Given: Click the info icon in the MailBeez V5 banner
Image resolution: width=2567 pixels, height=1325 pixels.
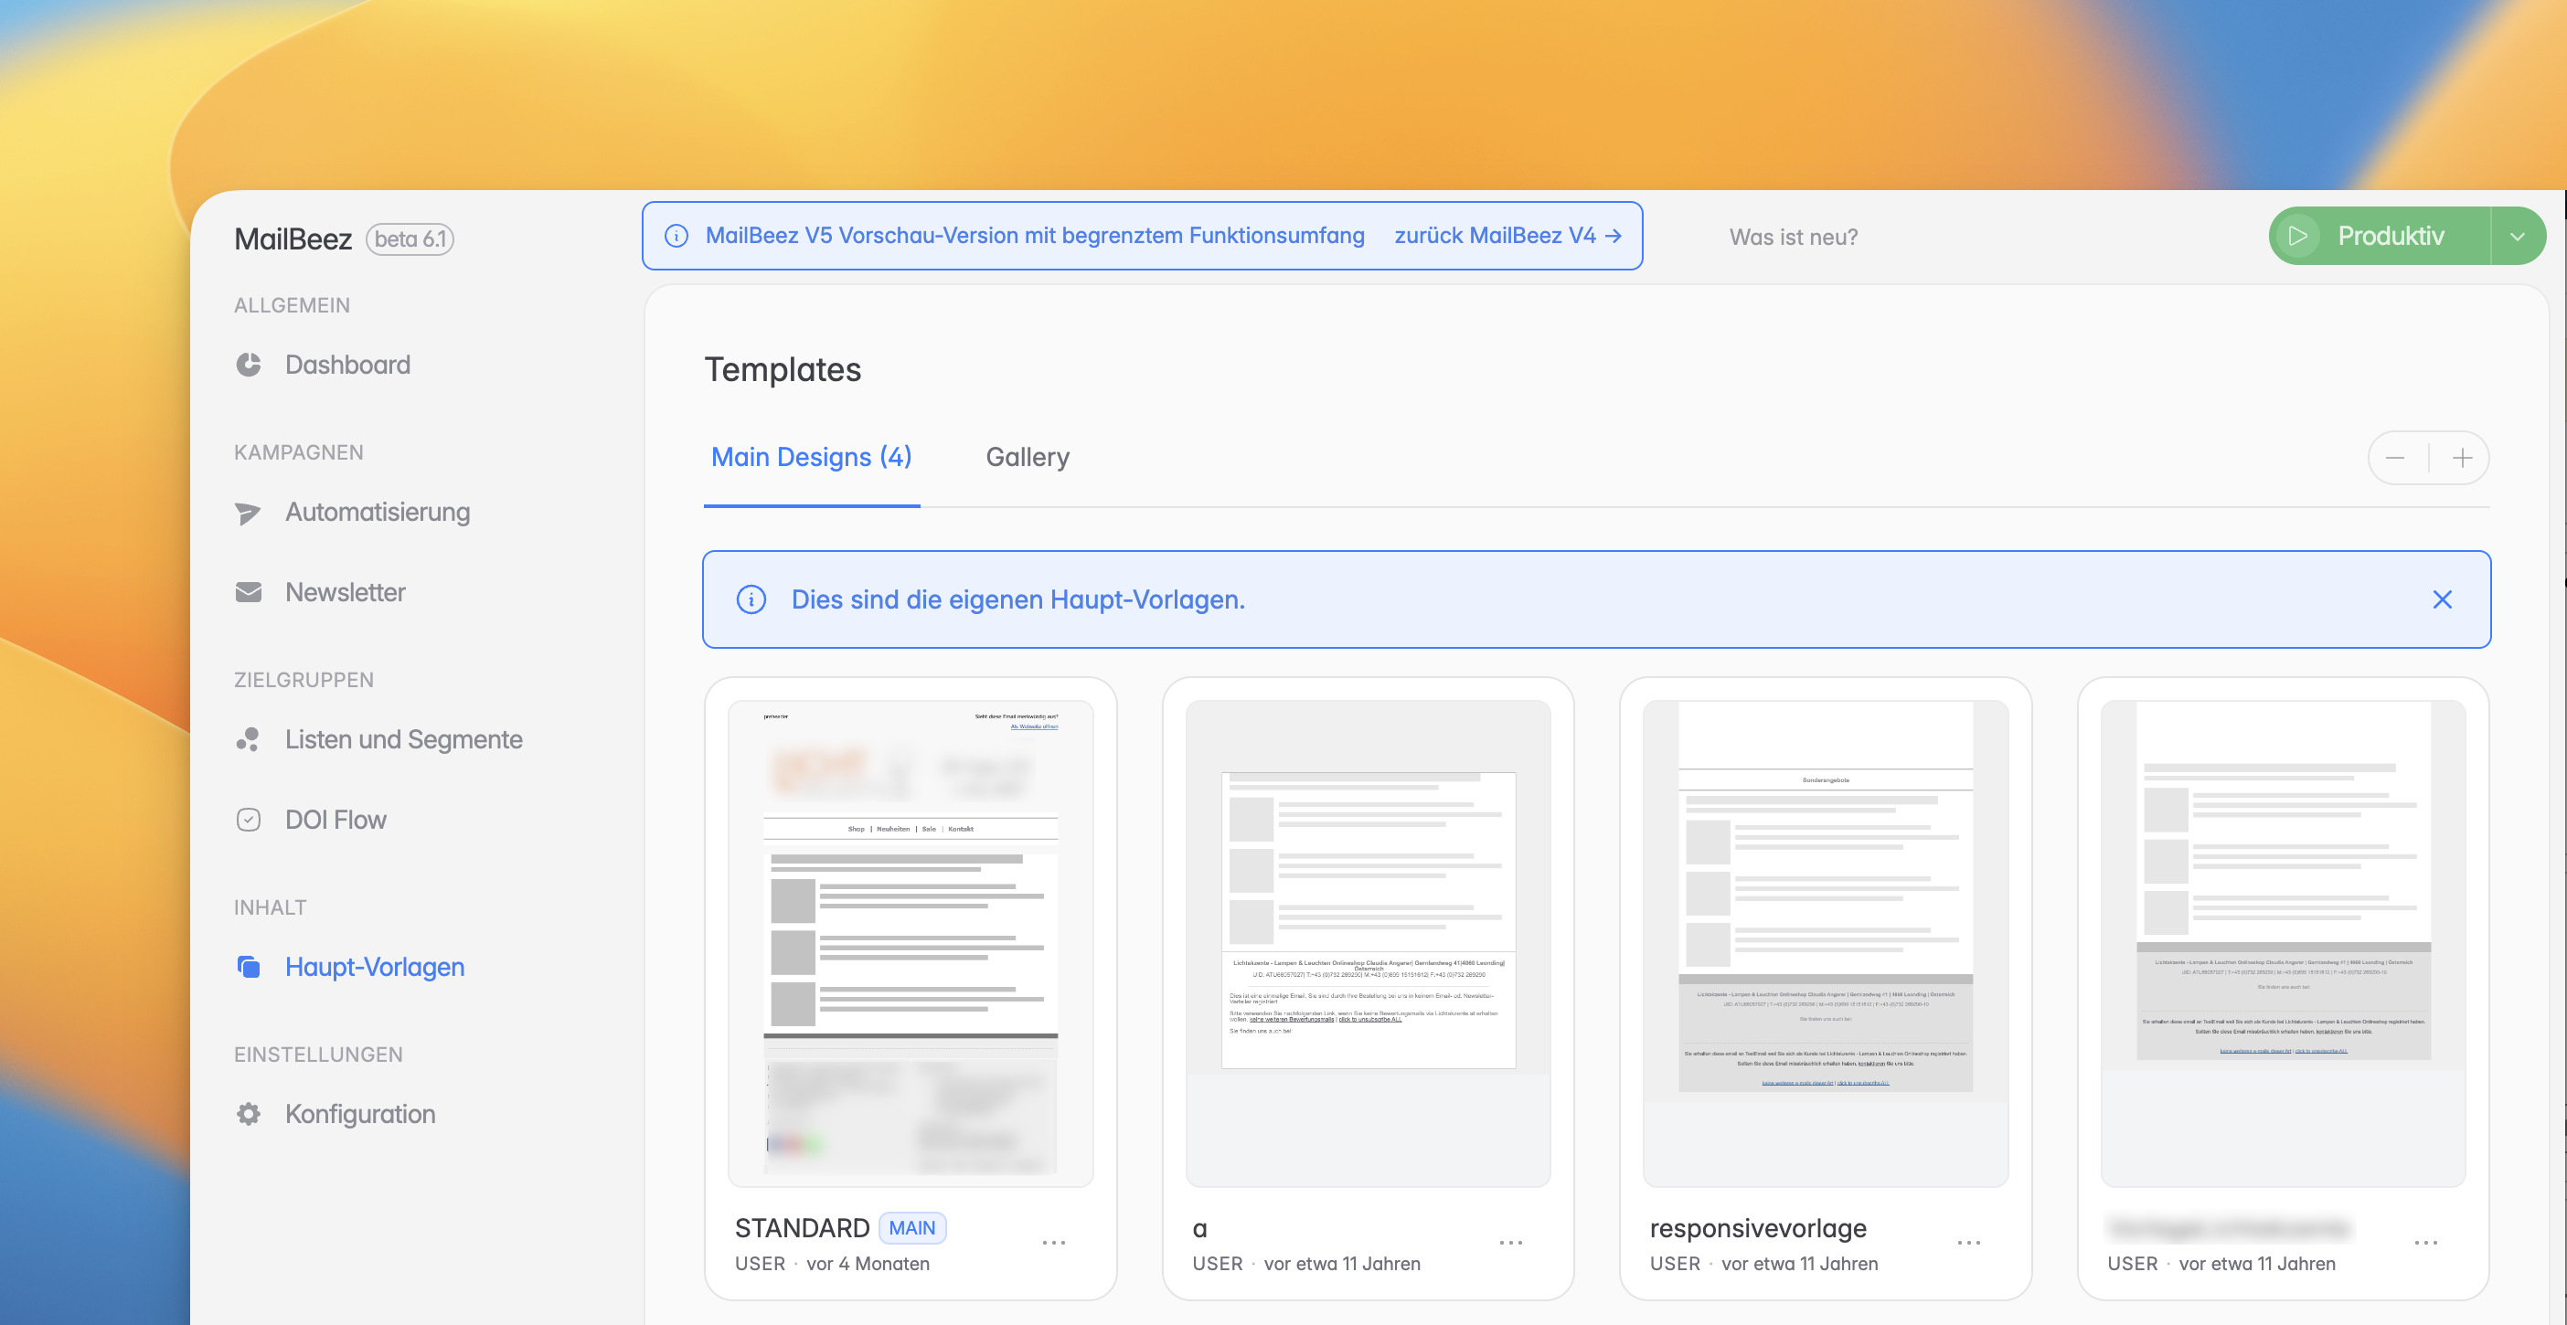Looking at the screenshot, I should click(x=676, y=236).
